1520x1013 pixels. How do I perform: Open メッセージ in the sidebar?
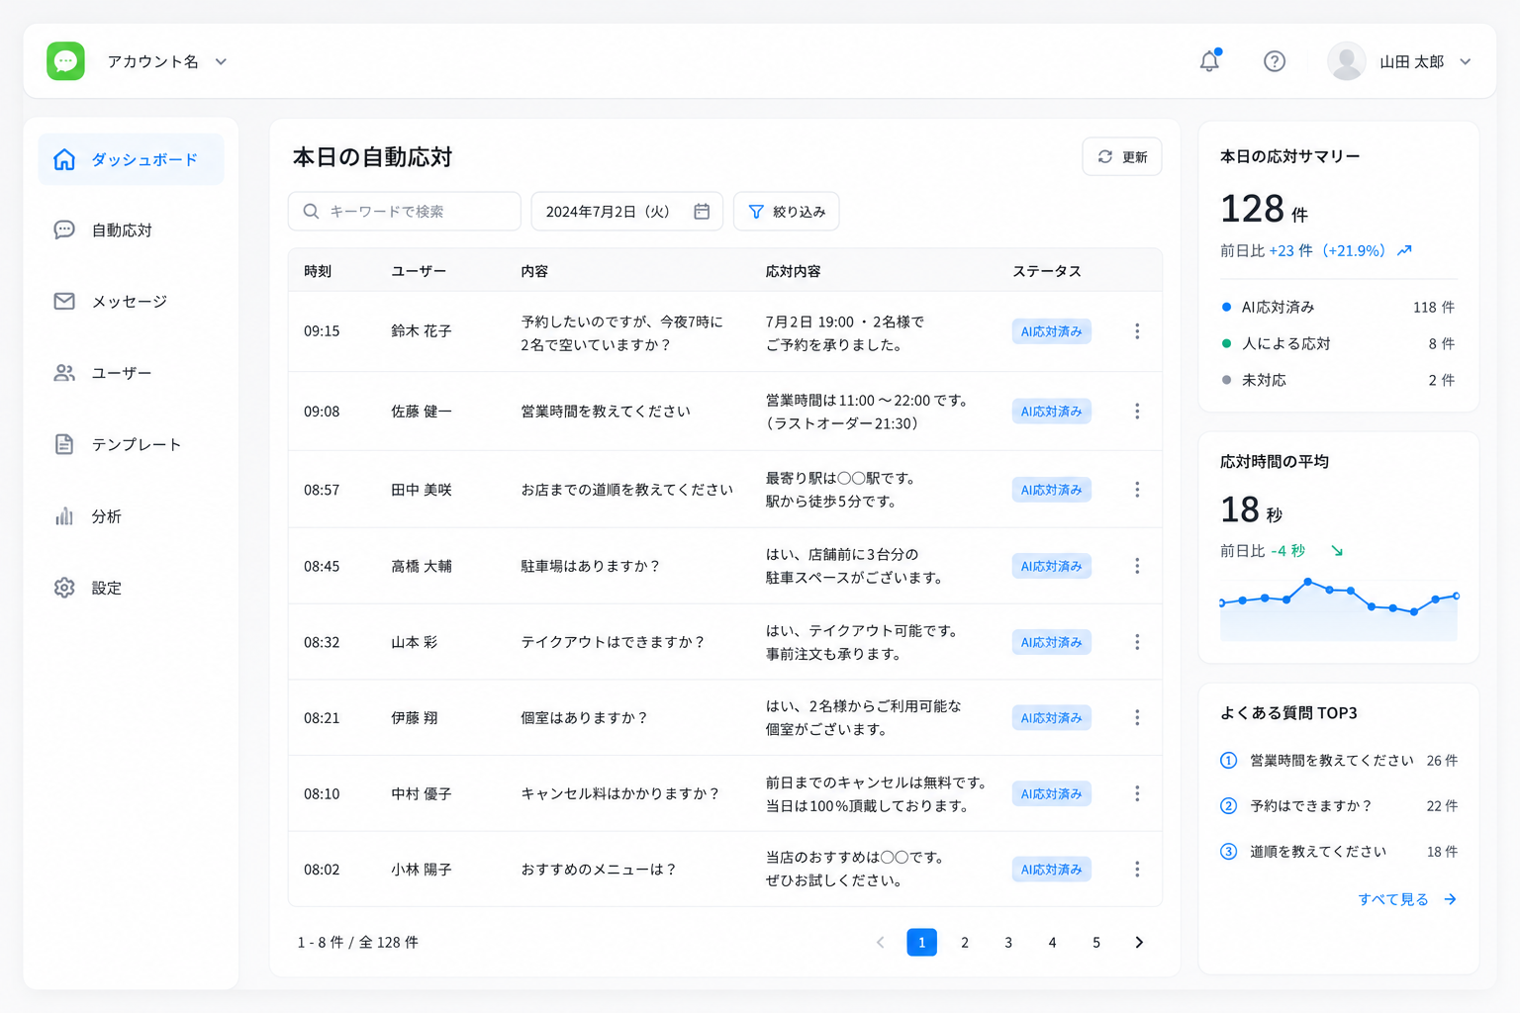point(131,302)
